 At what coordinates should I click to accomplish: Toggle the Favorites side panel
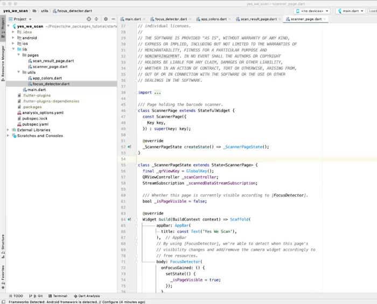[x=3, y=274]
